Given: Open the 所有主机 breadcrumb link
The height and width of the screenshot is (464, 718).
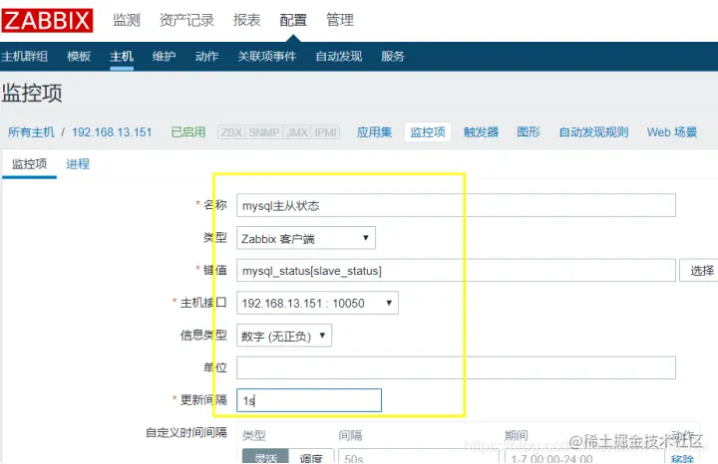Looking at the screenshot, I should [x=31, y=132].
